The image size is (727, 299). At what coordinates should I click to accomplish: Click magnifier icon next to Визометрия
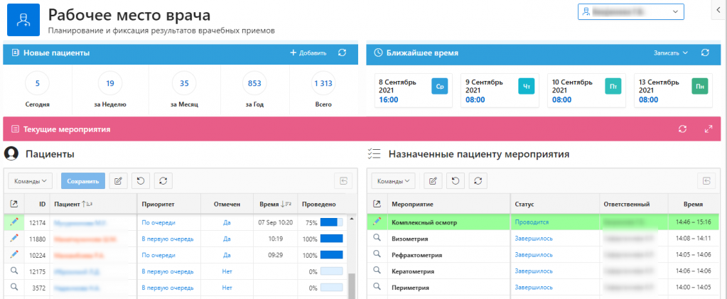377,239
